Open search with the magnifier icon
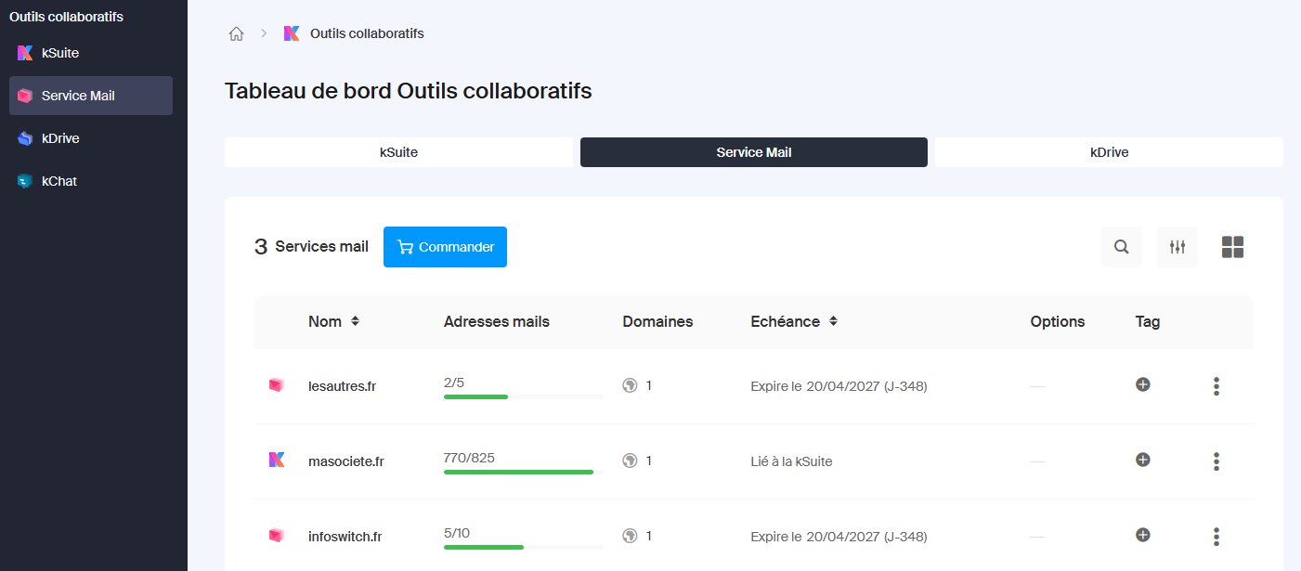The width and height of the screenshot is (1301, 571). click(x=1122, y=247)
